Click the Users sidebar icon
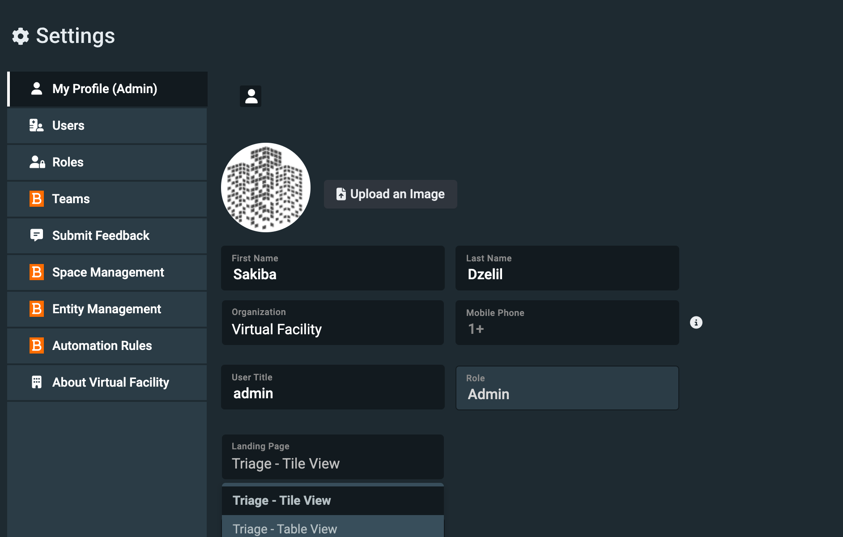 pos(36,126)
